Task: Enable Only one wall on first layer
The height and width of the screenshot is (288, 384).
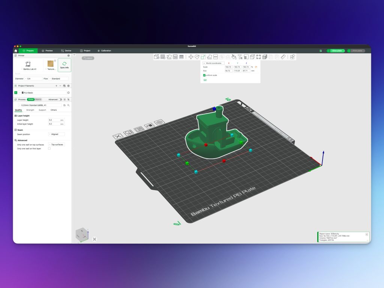Action: pos(49,148)
